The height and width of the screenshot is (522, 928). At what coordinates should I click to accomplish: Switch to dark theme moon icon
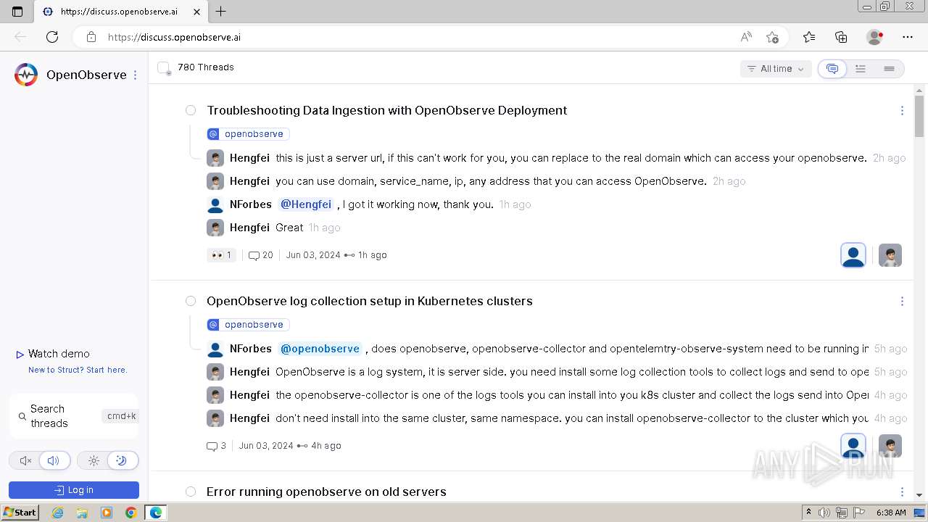[121, 460]
